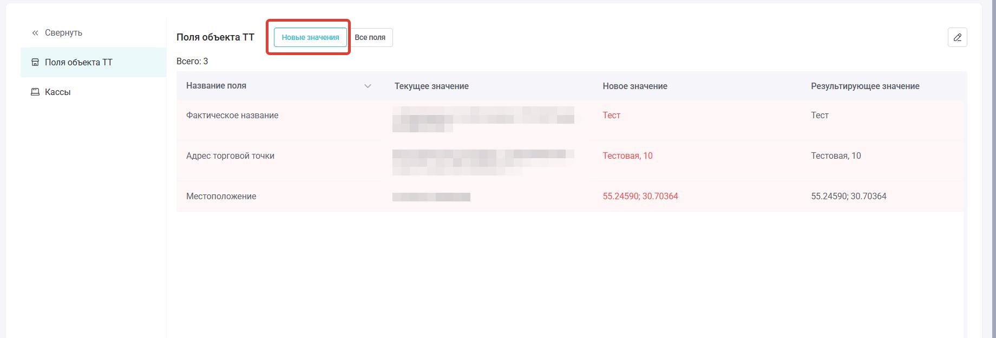The width and height of the screenshot is (996, 338).
Task: Click the red new value Тест
Action: tap(611, 116)
